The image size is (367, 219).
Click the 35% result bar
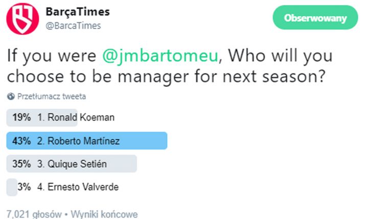(72, 163)
